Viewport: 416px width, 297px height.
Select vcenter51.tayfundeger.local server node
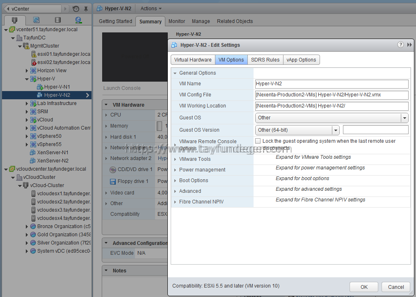pos(47,30)
